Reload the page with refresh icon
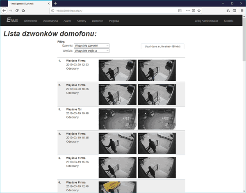The image size is (246, 193). pos(17,10)
